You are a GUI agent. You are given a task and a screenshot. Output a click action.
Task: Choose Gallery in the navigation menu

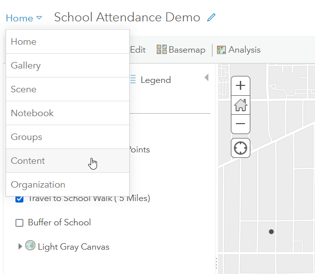point(26,66)
